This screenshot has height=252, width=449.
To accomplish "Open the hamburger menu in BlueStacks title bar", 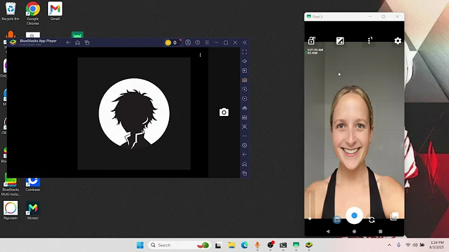I will click(x=207, y=42).
